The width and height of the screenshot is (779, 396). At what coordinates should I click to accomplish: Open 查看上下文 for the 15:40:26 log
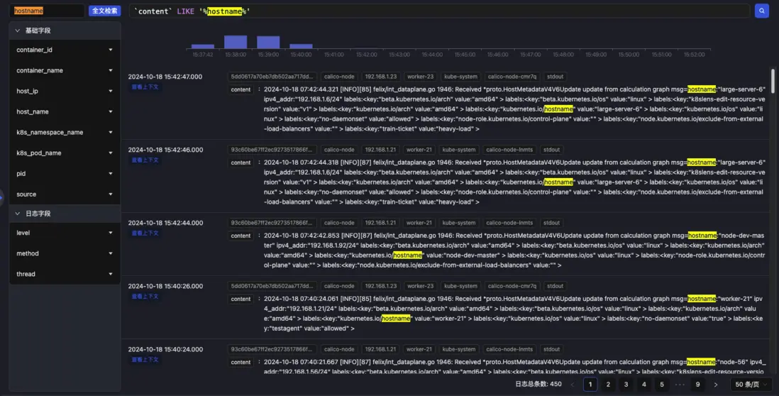pos(145,296)
